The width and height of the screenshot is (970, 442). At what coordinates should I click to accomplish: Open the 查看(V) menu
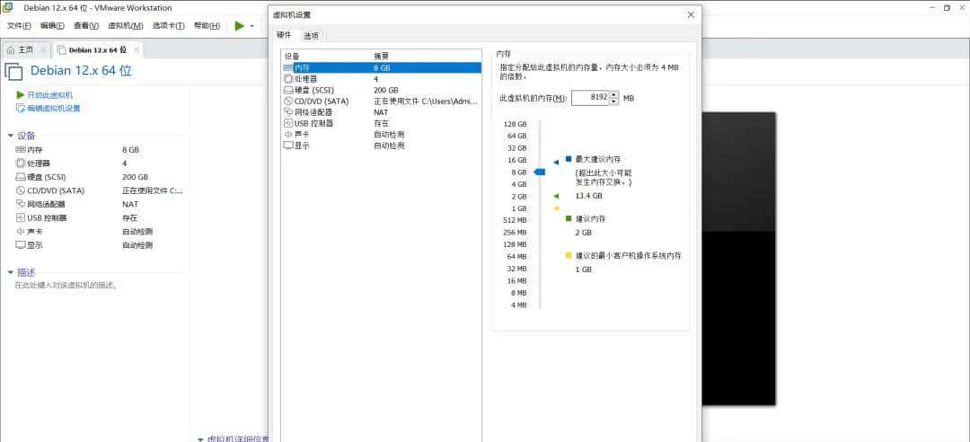tap(86, 26)
